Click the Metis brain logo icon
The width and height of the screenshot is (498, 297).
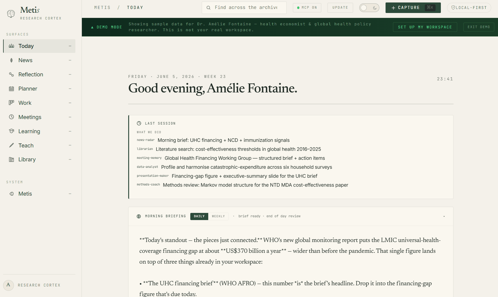pos(11,14)
